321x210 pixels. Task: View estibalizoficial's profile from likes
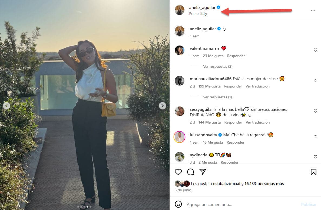(x=227, y=183)
